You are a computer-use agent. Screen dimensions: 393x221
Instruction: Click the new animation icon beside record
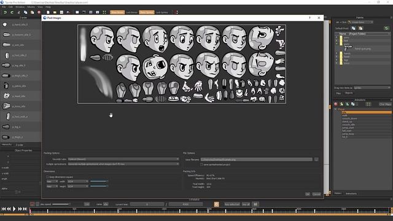pyautogui.click(x=341, y=104)
